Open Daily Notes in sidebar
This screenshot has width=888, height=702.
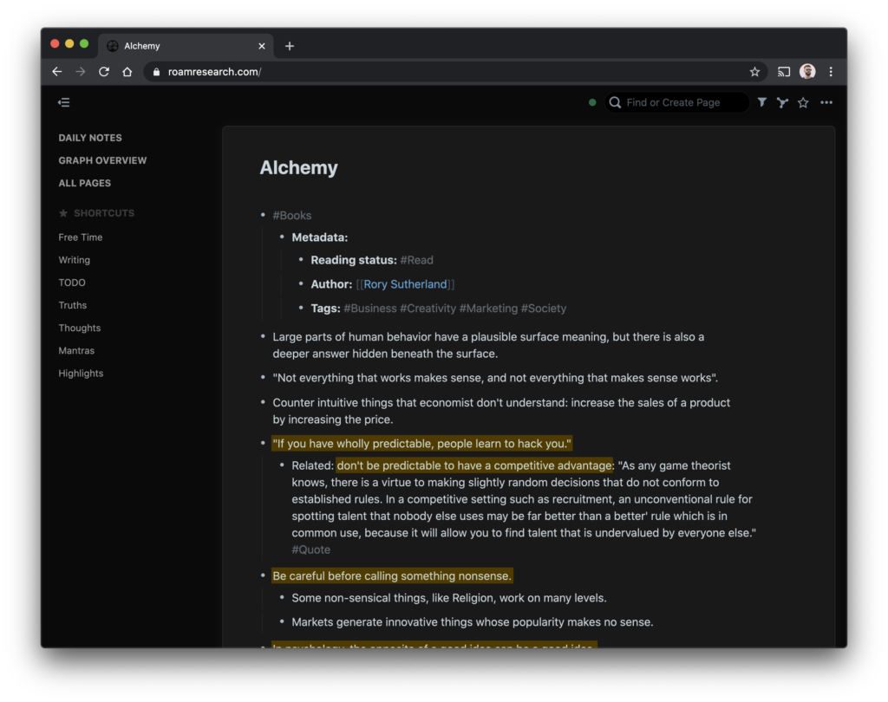pyautogui.click(x=90, y=138)
